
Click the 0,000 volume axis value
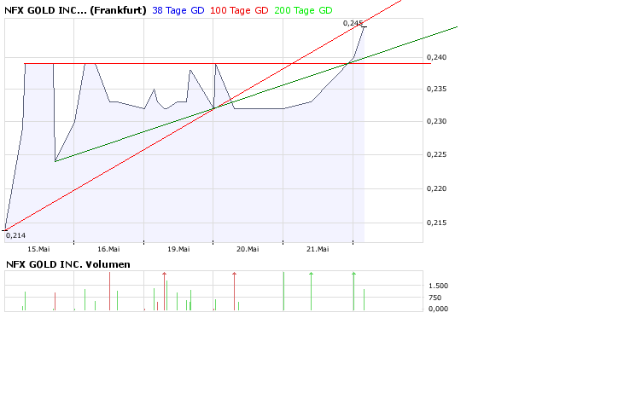click(x=438, y=309)
